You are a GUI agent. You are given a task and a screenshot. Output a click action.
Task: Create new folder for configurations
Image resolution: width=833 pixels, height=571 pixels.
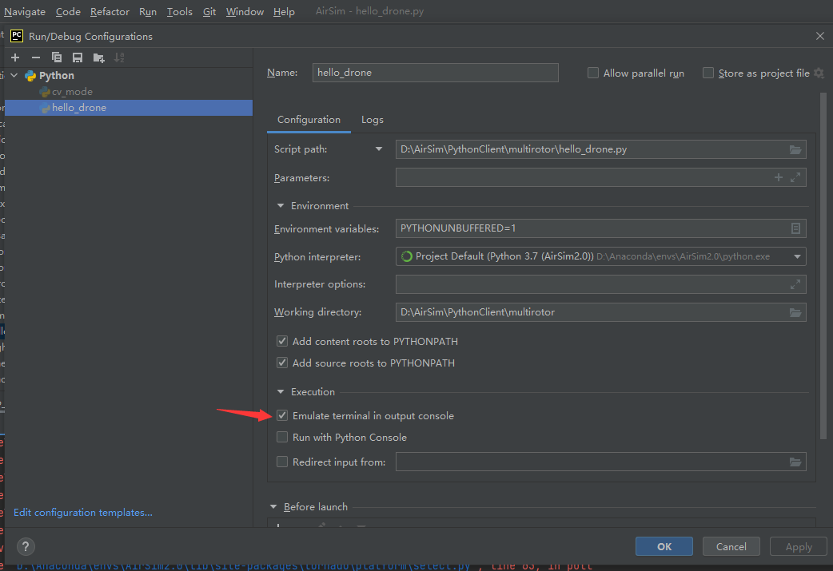(x=98, y=57)
